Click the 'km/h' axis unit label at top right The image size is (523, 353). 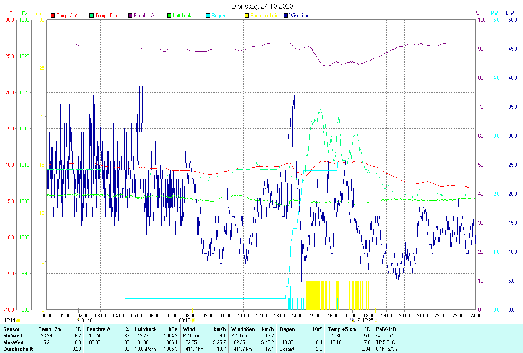click(x=511, y=13)
